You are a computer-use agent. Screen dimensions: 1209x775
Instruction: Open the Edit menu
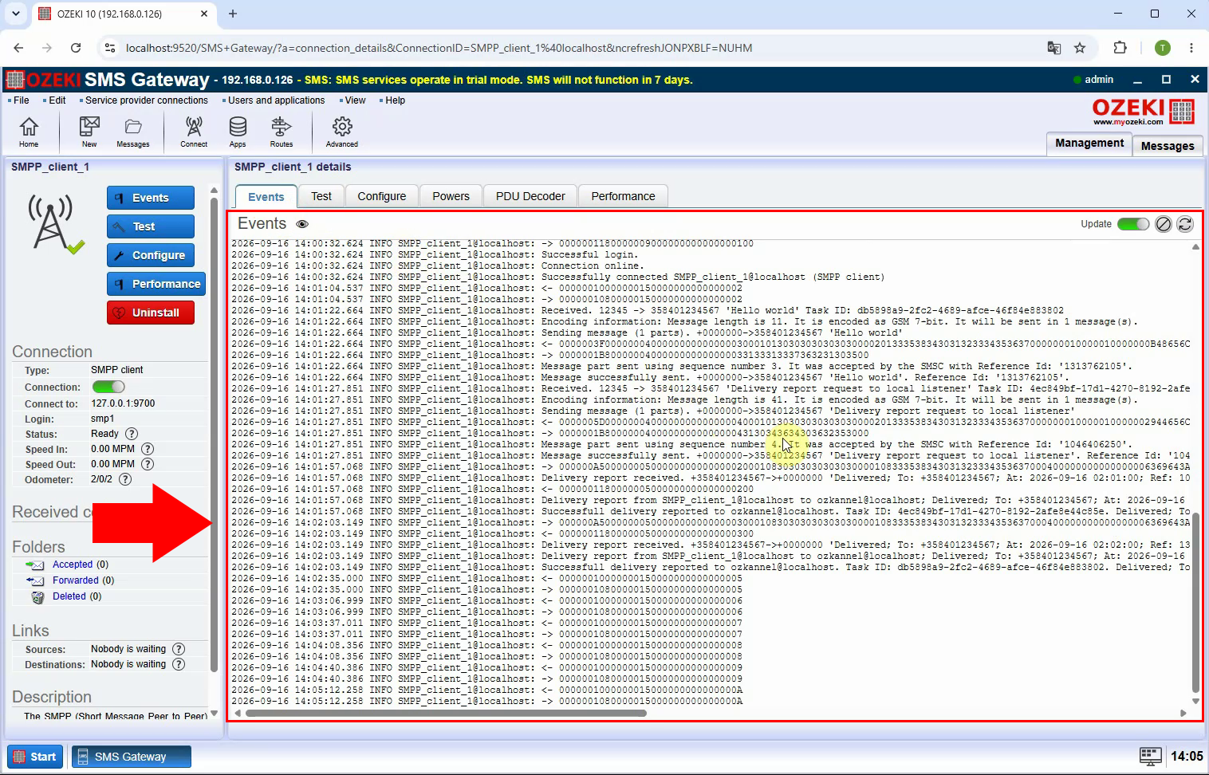(57, 100)
